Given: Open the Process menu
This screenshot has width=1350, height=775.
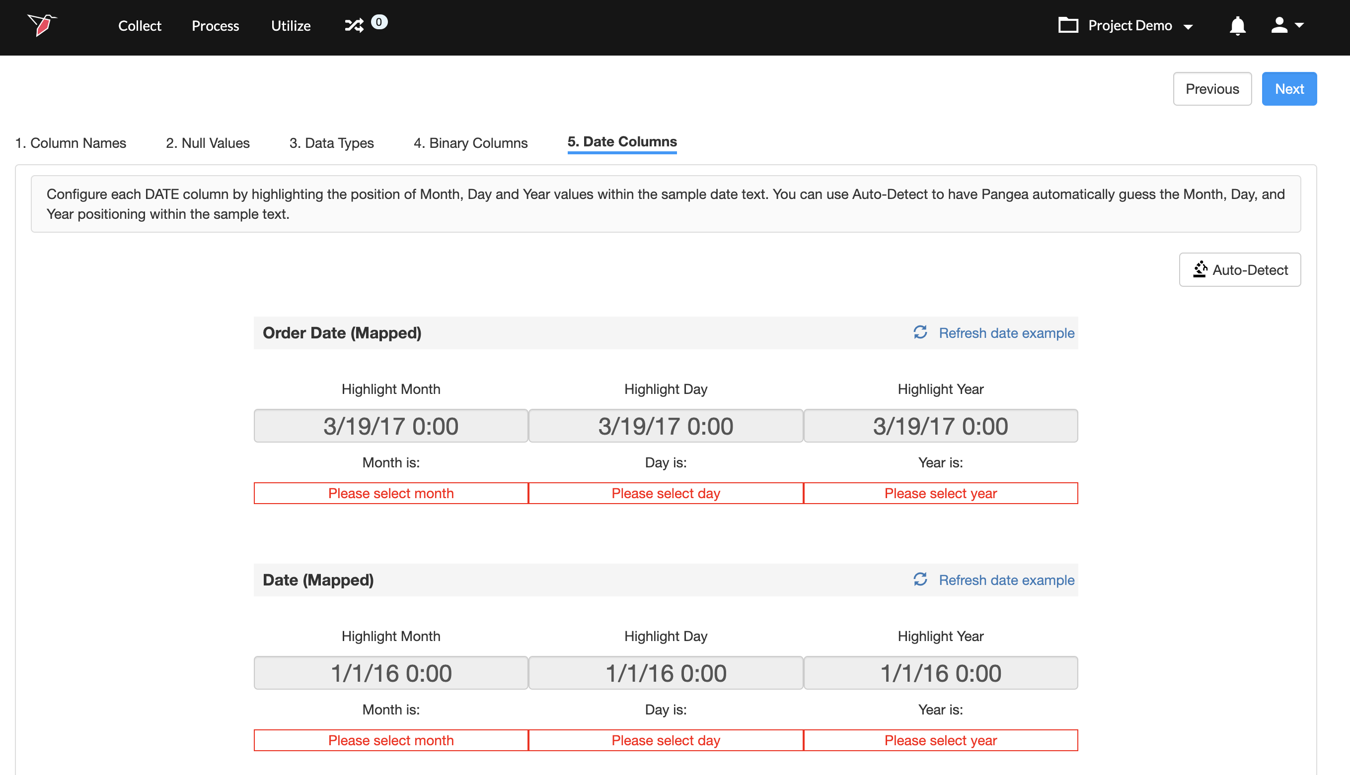Looking at the screenshot, I should pos(215,25).
